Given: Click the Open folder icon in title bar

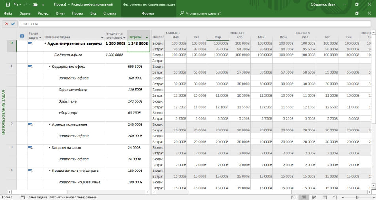Looking at the screenshot, I should point(35,5).
